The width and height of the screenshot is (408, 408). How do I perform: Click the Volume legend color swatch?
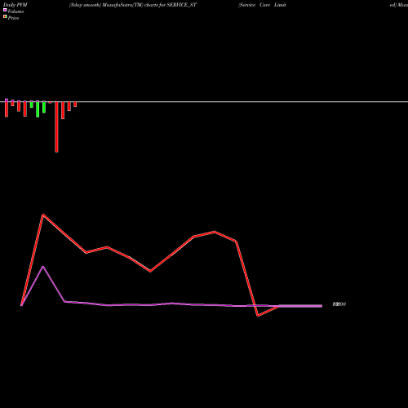point(5,11)
